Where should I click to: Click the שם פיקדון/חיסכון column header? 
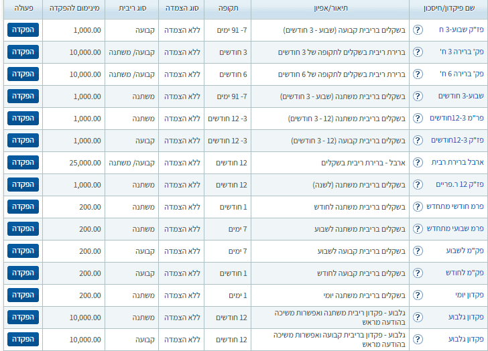tap(449, 9)
